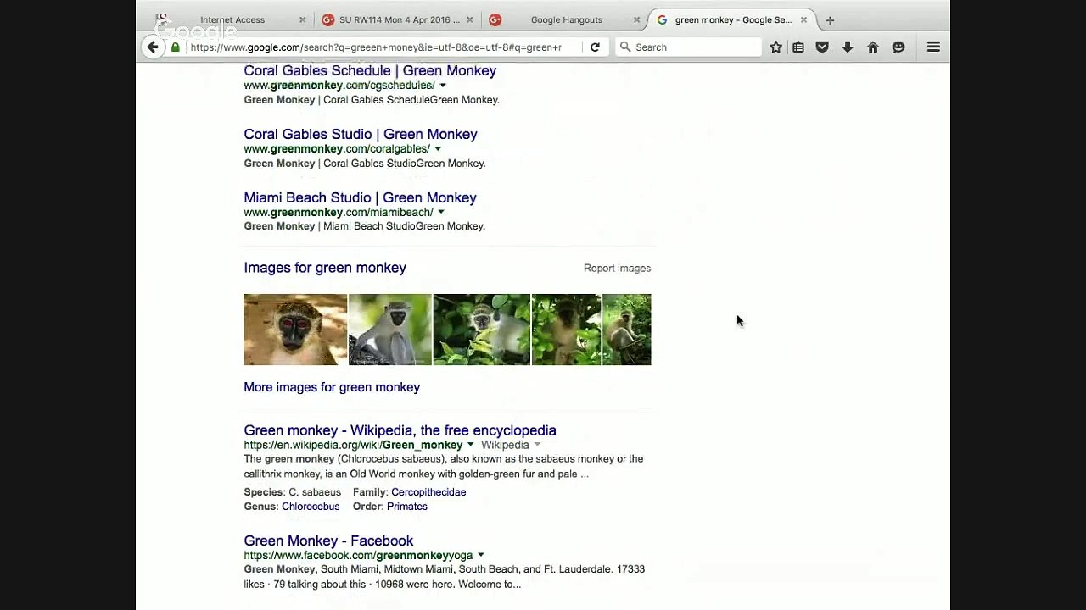
Task: Click the en.wikipedia.org/wiki/Green_monkey URL text
Action: point(353,445)
